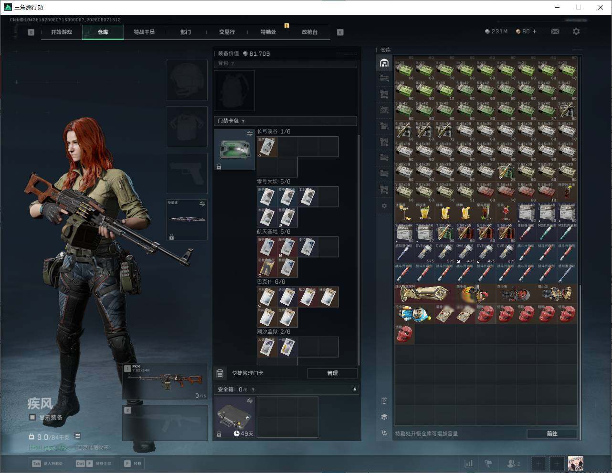Click the flag icon in bottom bar
This screenshot has width=612, height=473.
point(488,463)
